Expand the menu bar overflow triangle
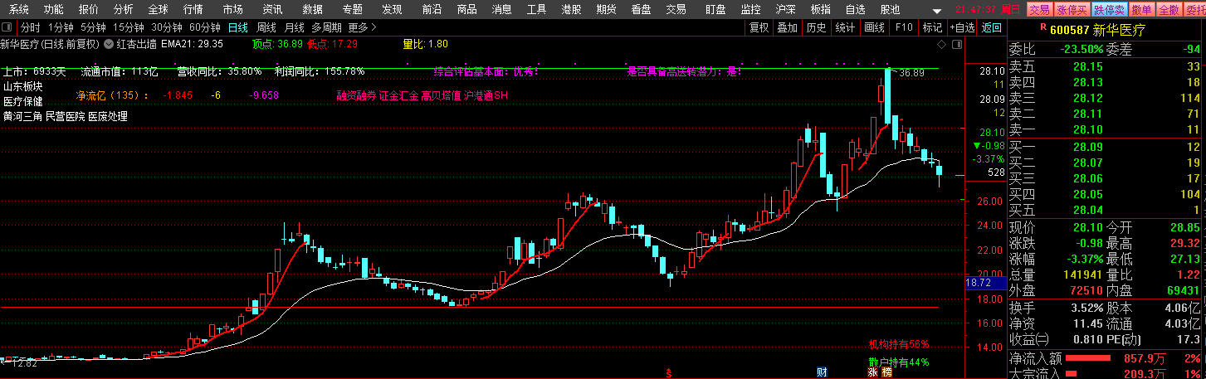The width and height of the screenshot is (1206, 379). (x=937, y=11)
